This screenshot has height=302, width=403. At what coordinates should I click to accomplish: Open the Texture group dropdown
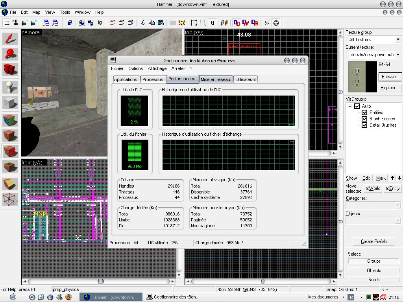click(398, 40)
